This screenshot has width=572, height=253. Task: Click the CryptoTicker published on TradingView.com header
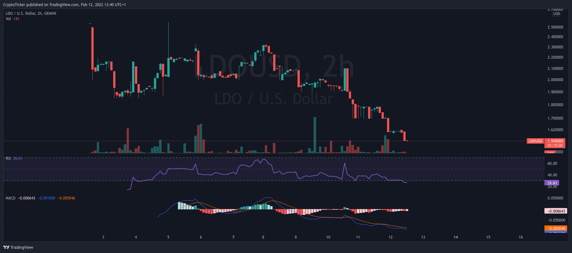tap(64, 5)
